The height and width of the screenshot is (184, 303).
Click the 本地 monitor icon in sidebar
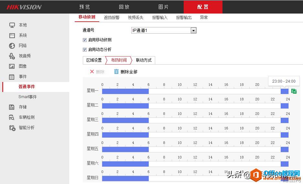12,25
